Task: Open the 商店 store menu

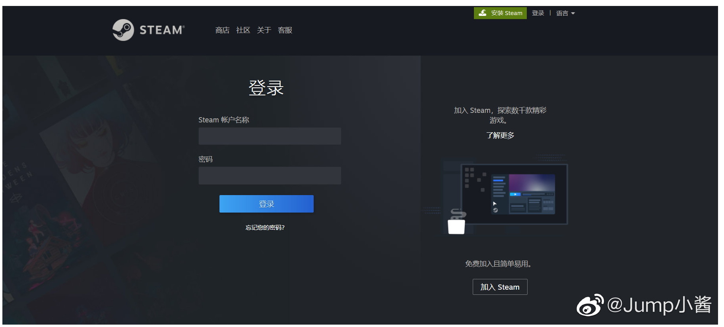Action: (222, 30)
